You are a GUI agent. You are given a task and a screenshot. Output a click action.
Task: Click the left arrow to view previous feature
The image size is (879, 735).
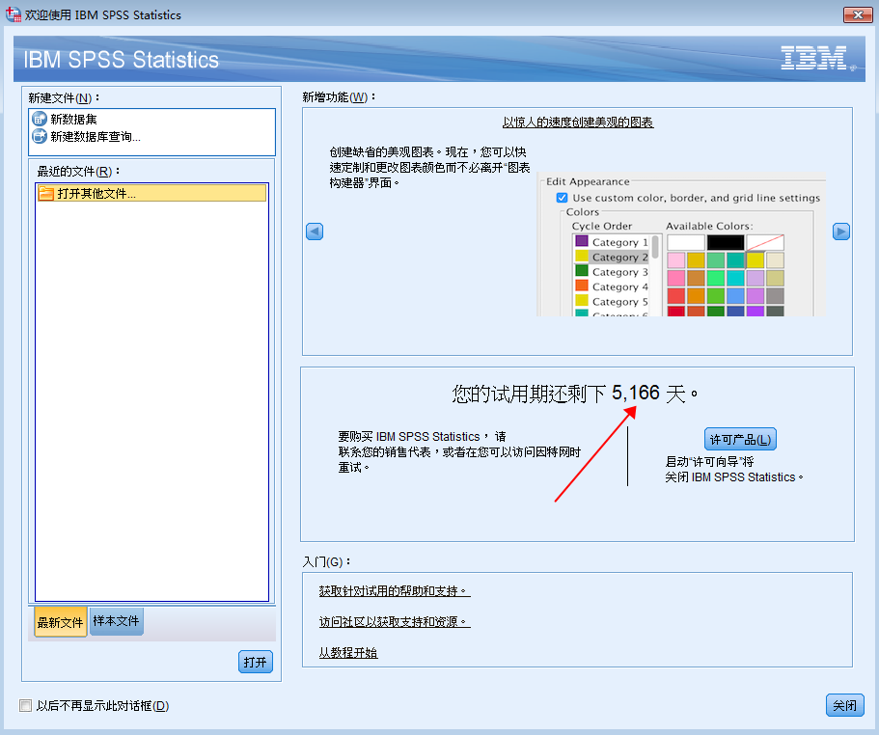[313, 231]
